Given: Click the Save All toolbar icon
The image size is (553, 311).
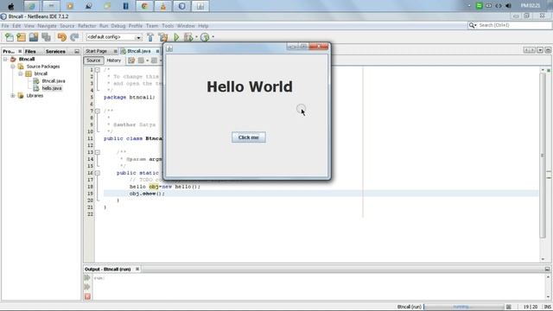Looking at the screenshot, I should click(46, 37).
